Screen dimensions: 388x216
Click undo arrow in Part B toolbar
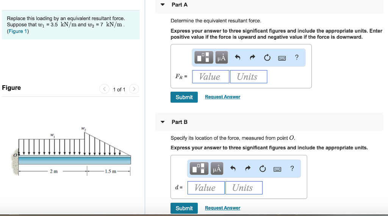[233, 169]
